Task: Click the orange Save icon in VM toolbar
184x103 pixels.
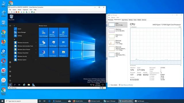Action: (x=19, y=12)
